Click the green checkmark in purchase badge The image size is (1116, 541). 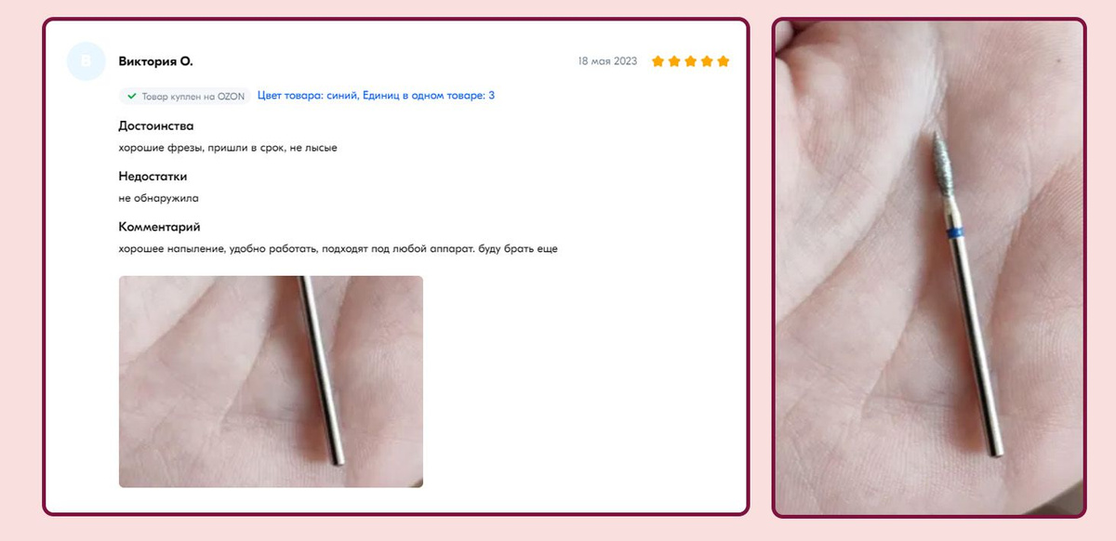pos(132,96)
